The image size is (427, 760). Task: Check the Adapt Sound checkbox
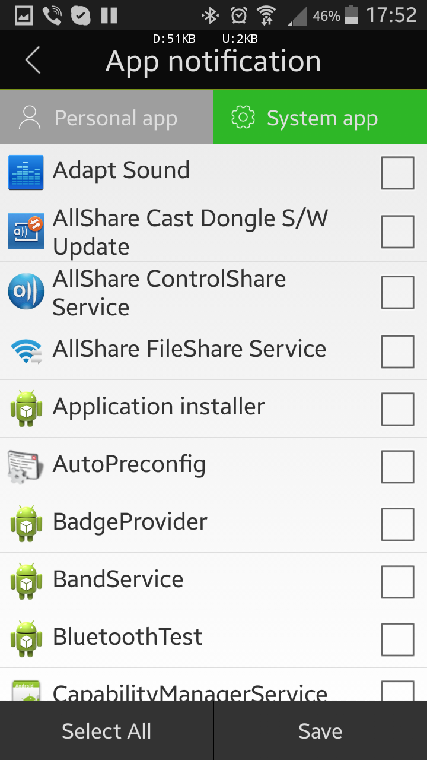pos(397,172)
